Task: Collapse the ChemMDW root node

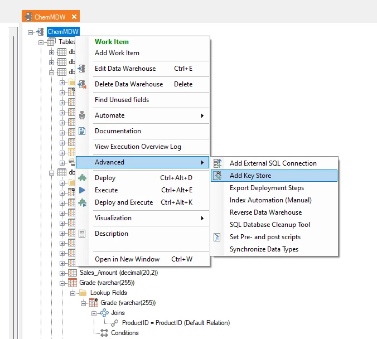Action: point(30,32)
